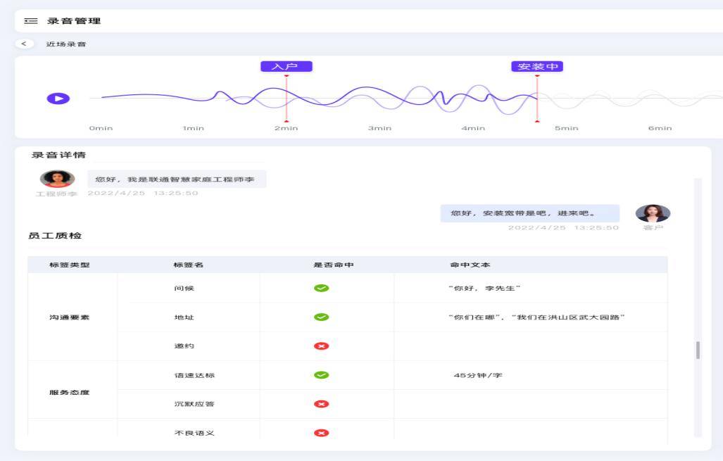Viewport: 723px width, 461px height.
Task: Click the red cross icon for 不良语义
Action: tap(322, 433)
